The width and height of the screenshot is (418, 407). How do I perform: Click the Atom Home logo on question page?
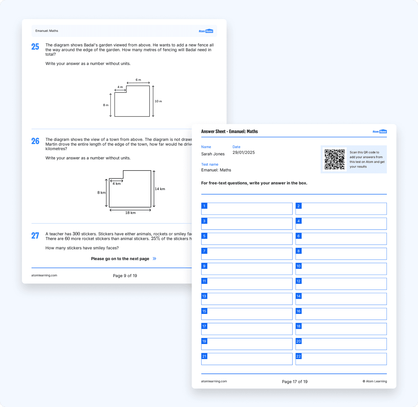[x=206, y=31]
